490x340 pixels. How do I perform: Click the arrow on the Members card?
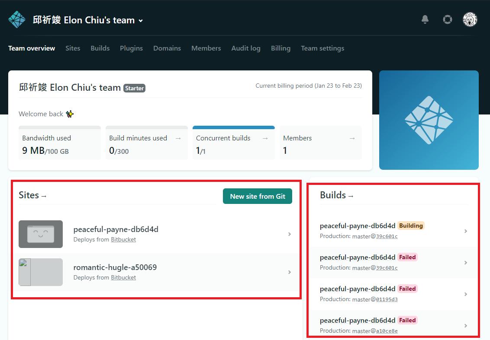pos(352,138)
